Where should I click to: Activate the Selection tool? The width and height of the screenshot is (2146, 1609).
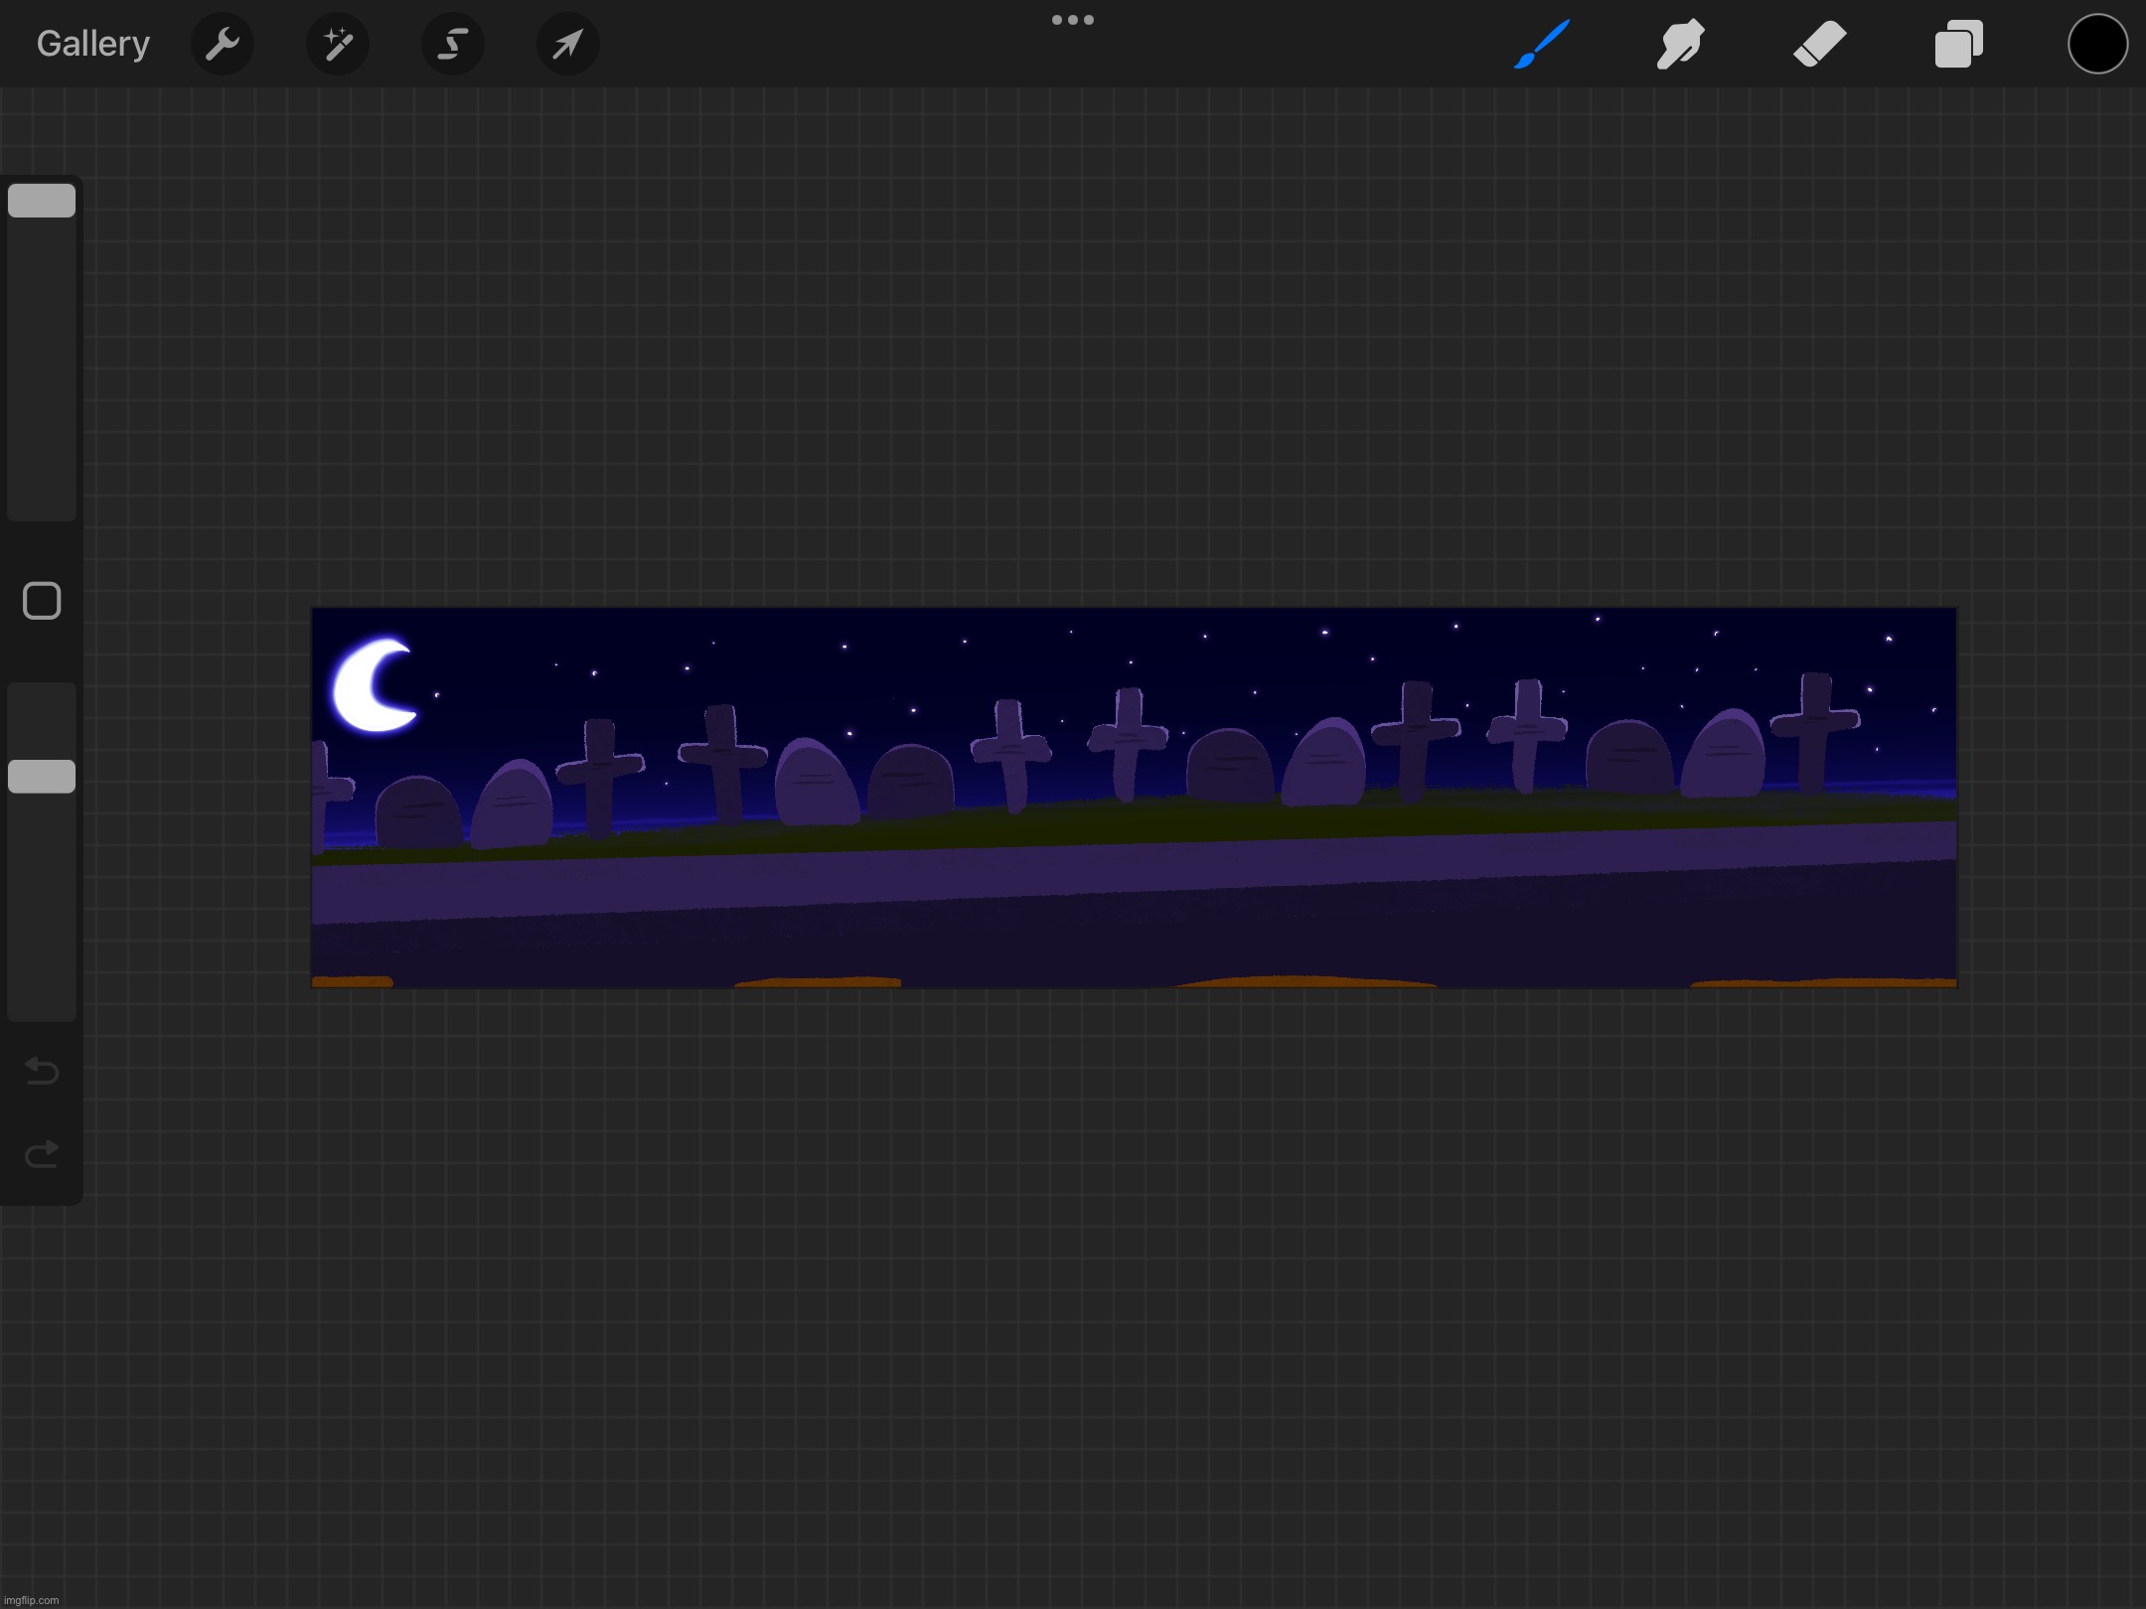pos(453,44)
